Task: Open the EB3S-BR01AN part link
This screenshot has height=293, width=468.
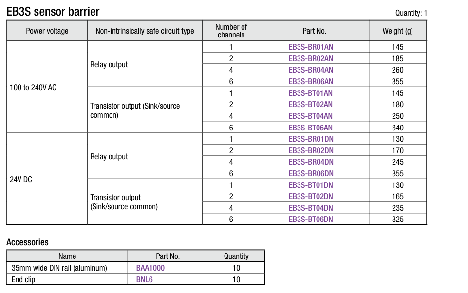Action: pos(311,47)
